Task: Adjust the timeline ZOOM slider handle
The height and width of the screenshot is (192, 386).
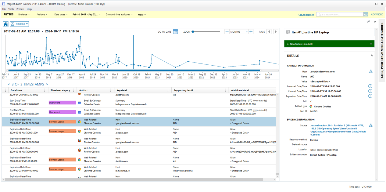Action: click(x=193, y=32)
